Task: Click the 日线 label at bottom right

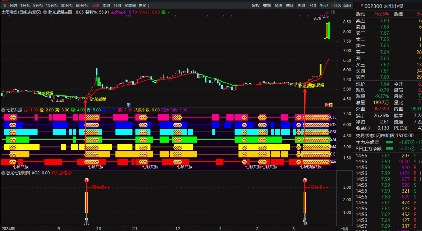Action: tap(344, 229)
